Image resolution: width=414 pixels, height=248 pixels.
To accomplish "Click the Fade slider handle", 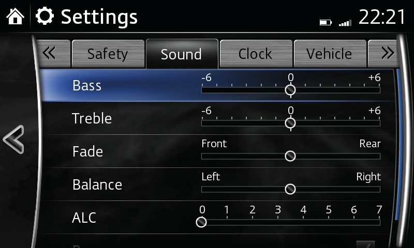I will 290,156.
